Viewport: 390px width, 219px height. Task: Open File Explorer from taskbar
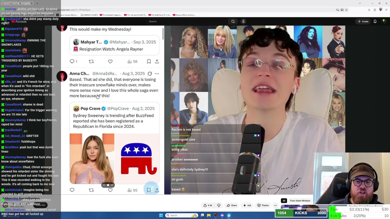tap(209, 215)
